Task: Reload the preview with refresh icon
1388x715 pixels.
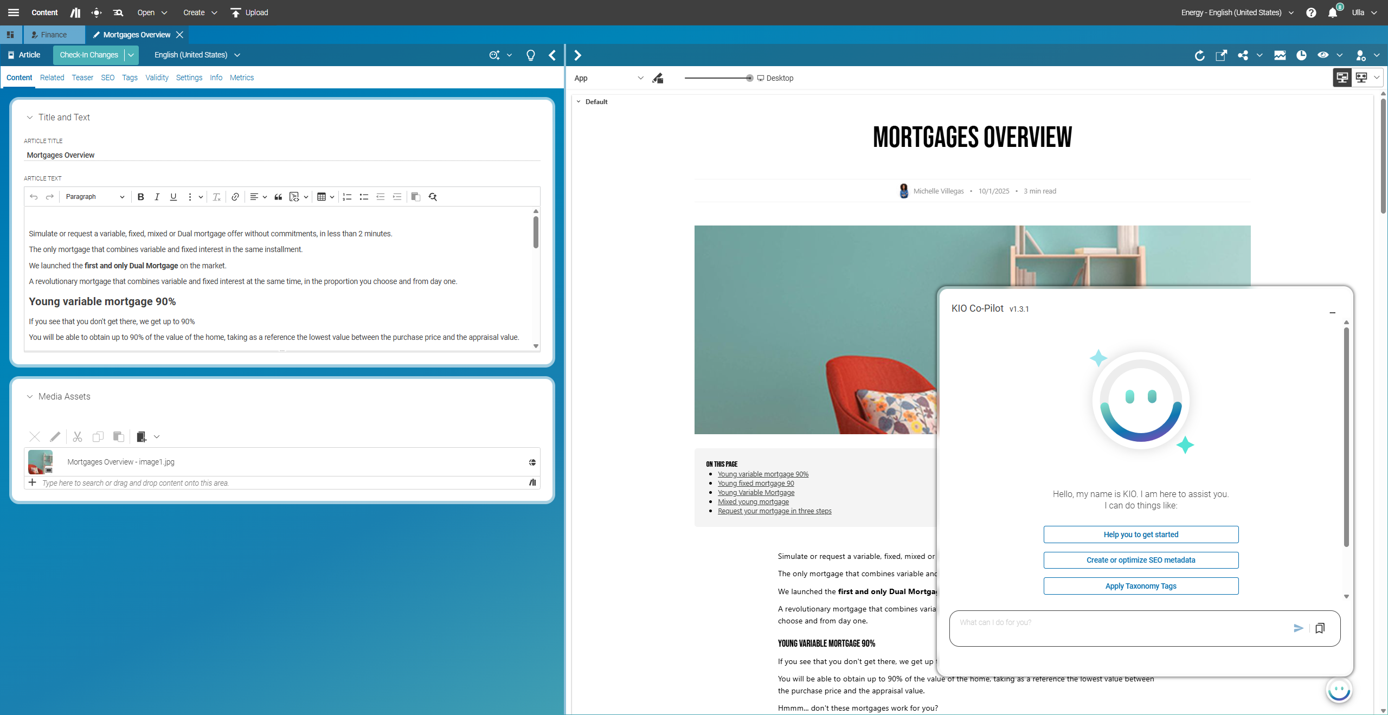Action: coord(1199,55)
